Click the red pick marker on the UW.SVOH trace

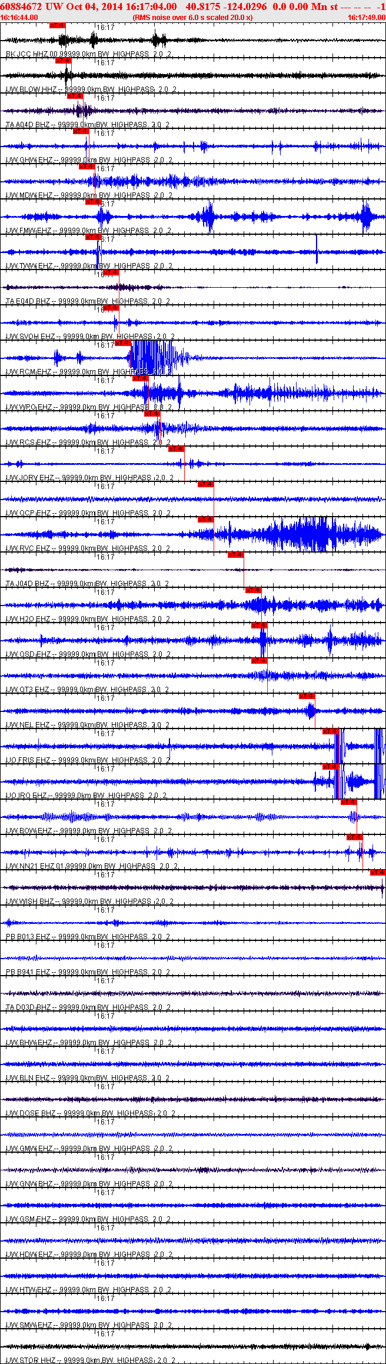pyautogui.click(x=111, y=308)
